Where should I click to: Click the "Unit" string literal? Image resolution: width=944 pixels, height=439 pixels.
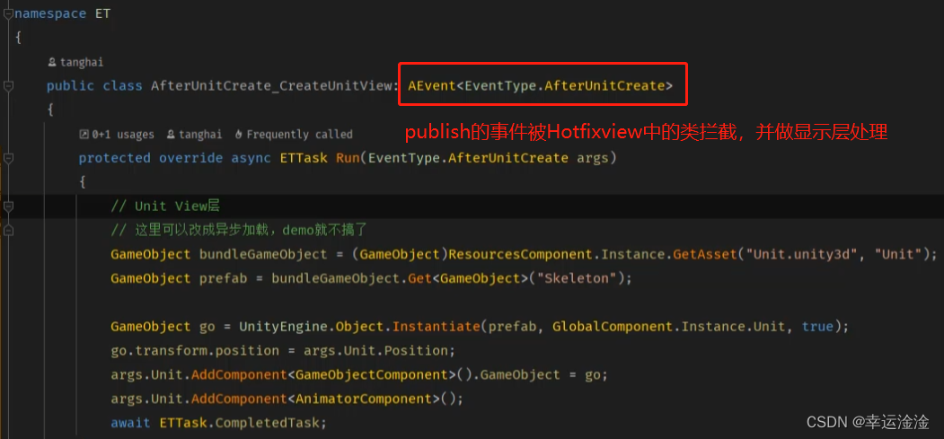(x=898, y=254)
